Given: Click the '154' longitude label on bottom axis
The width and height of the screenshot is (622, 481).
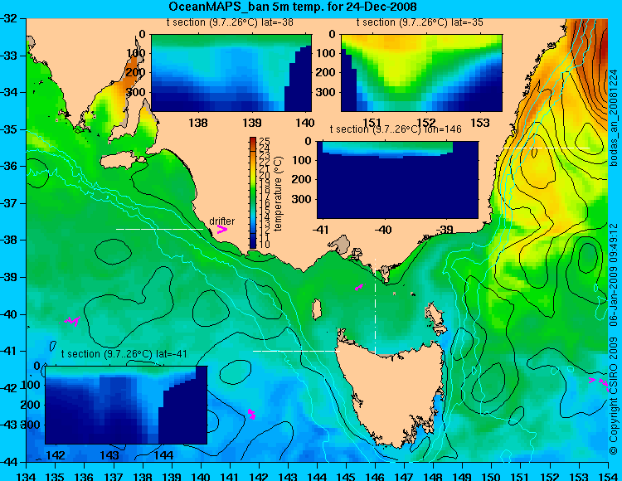Looking at the screenshot, I should click(608, 476).
